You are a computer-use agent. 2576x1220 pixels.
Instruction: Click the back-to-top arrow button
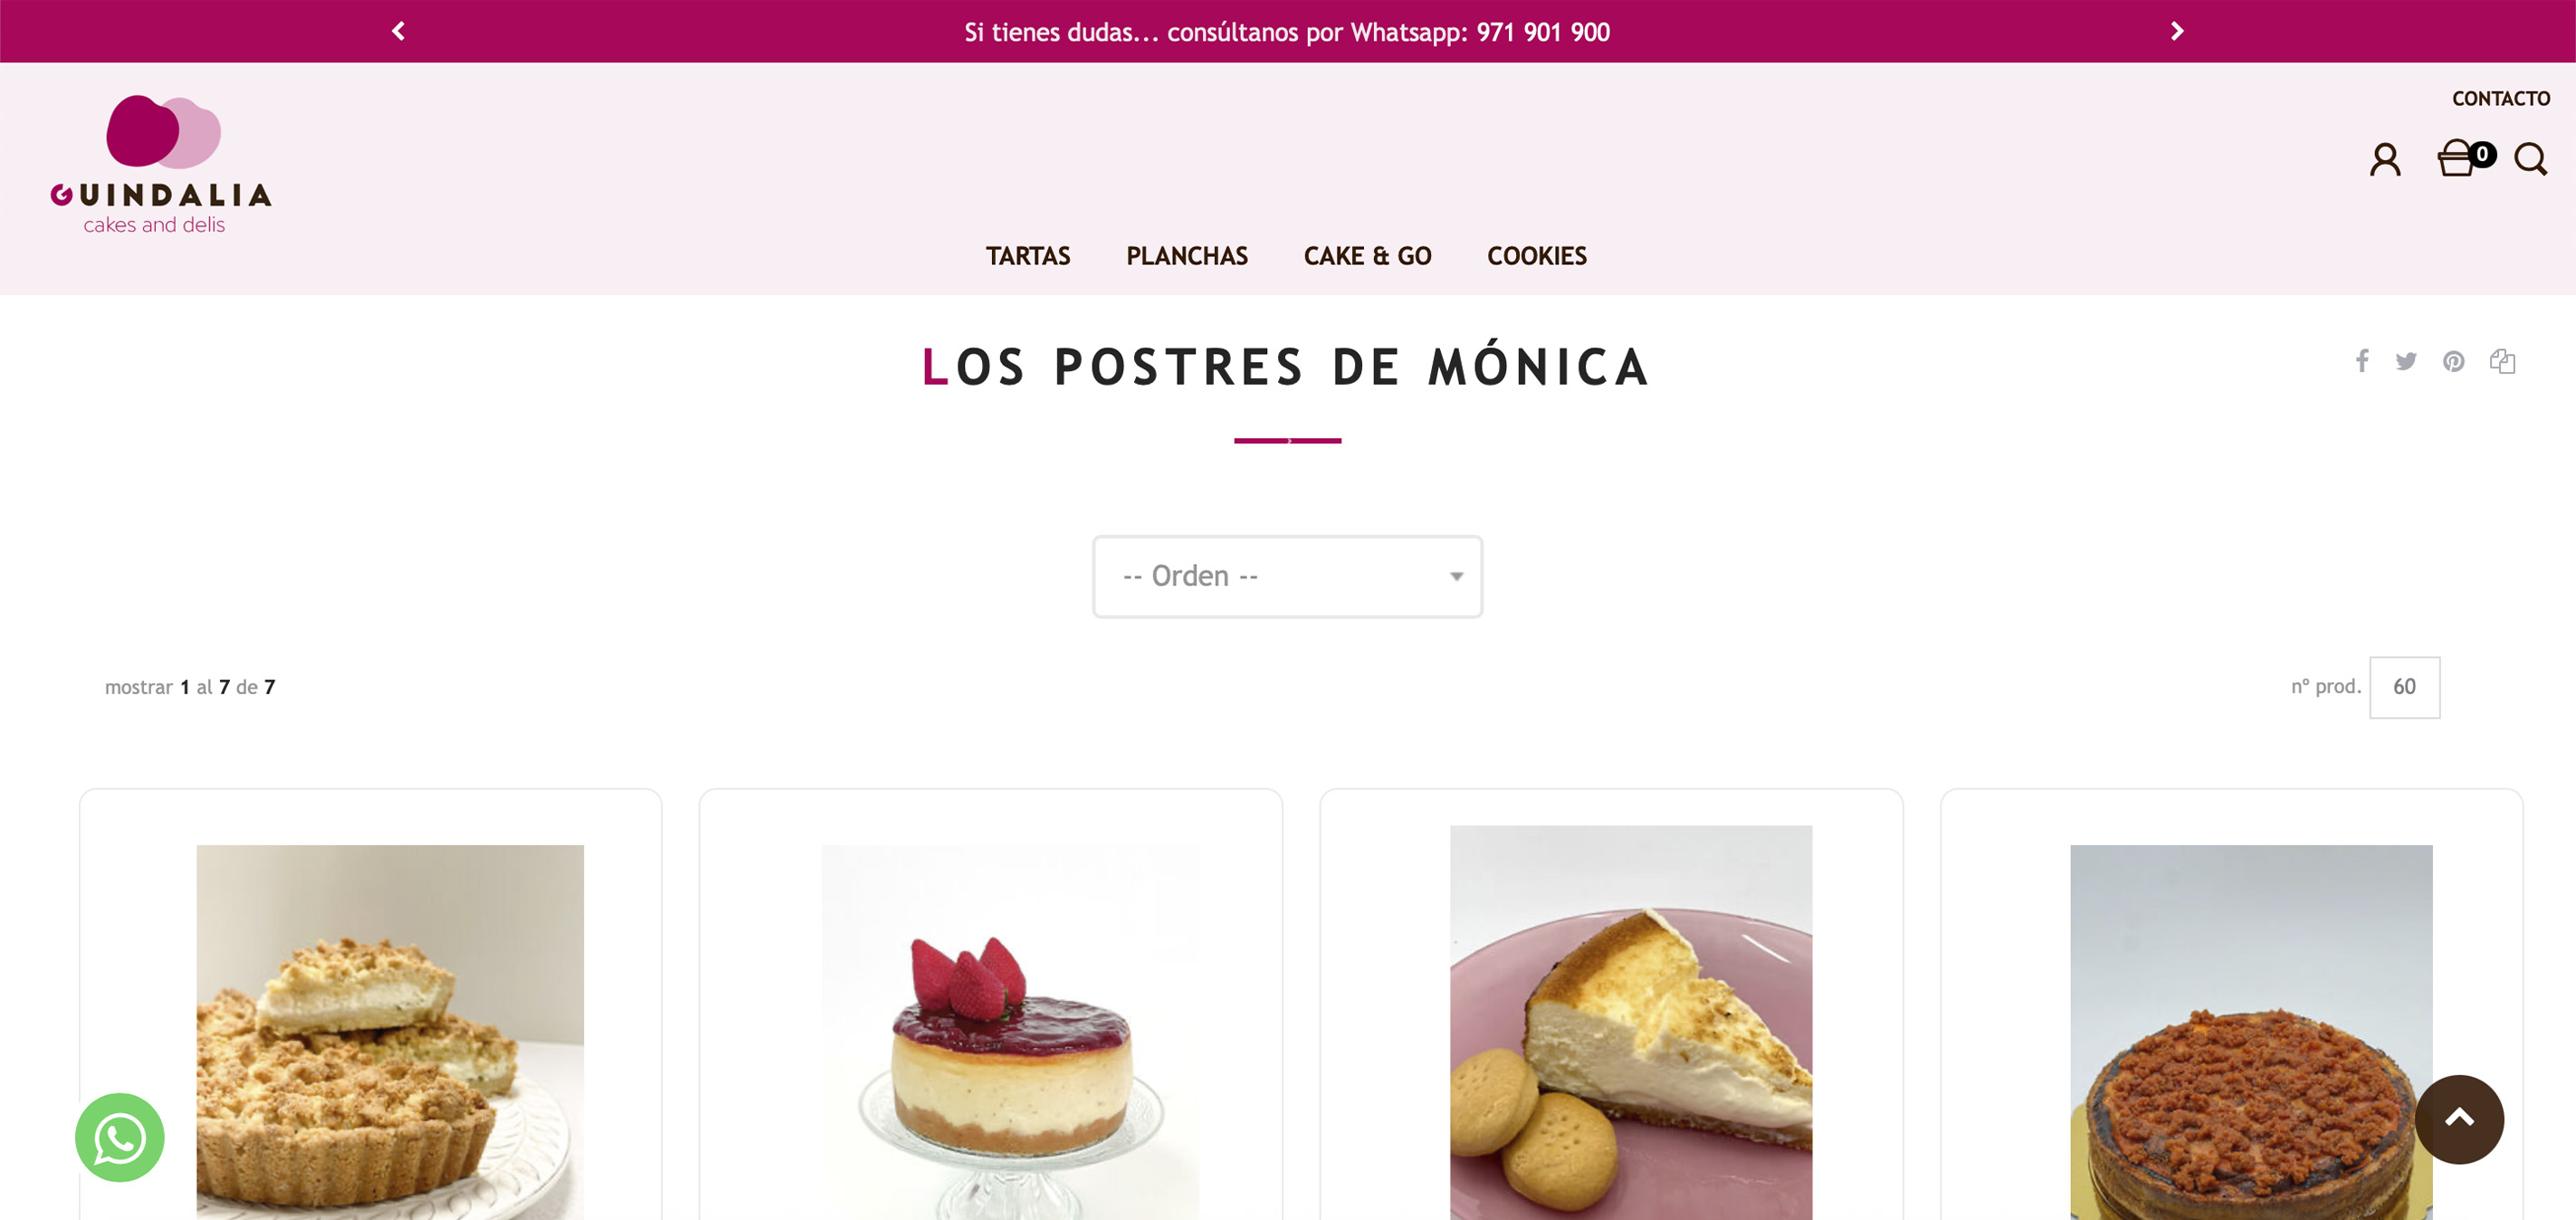[x=2459, y=1119]
